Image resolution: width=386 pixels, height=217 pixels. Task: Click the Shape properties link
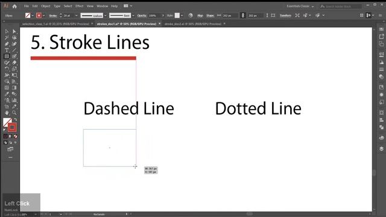point(210,16)
